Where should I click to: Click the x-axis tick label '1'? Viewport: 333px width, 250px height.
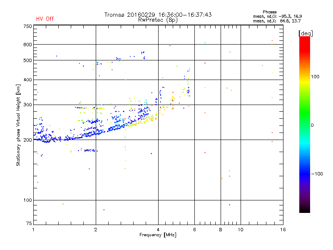pyautogui.click(x=33, y=230)
